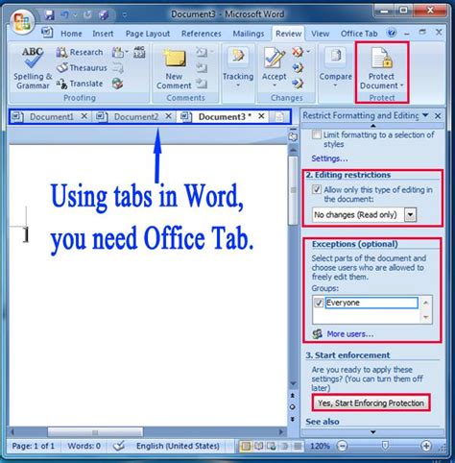The height and width of the screenshot is (463, 455).
Task: Go to Next change
Action: click(x=298, y=84)
